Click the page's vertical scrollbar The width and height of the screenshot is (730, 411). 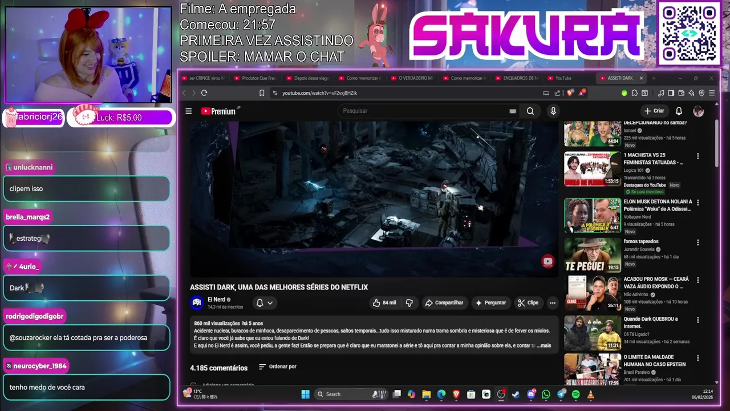coord(717,144)
